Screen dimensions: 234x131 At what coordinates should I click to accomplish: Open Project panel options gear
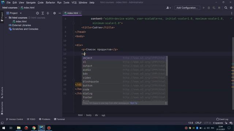[54, 13]
